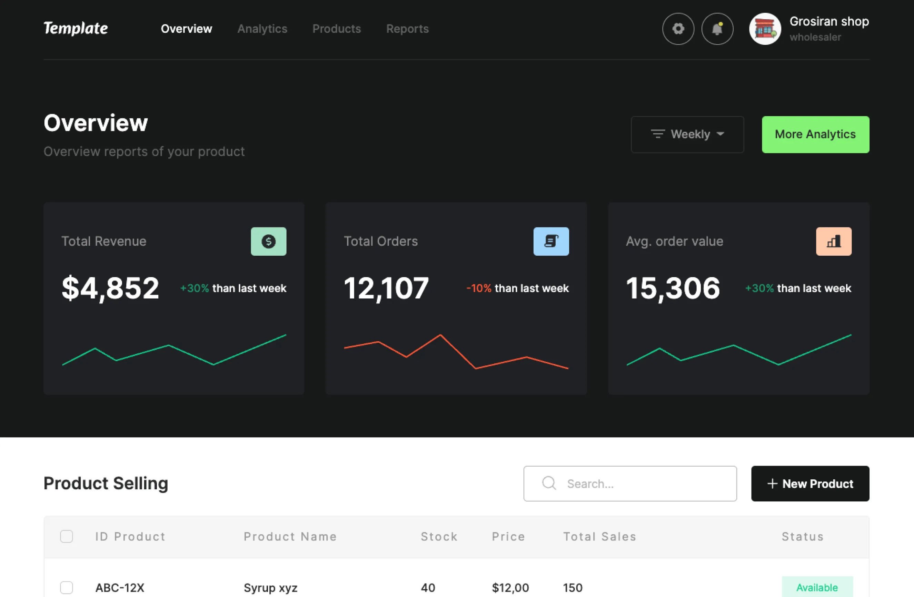The height and width of the screenshot is (597, 914).
Task: Click the Template logo
Action: tap(76, 28)
